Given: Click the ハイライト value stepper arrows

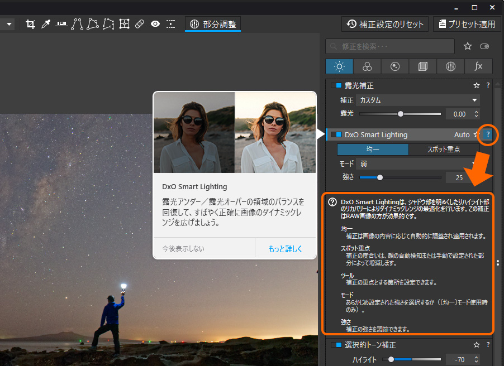Looking at the screenshot, I should 477,359.
